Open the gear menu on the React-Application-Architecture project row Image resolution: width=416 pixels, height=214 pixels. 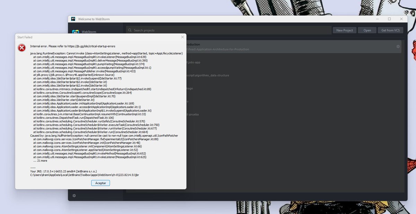(398, 46)
